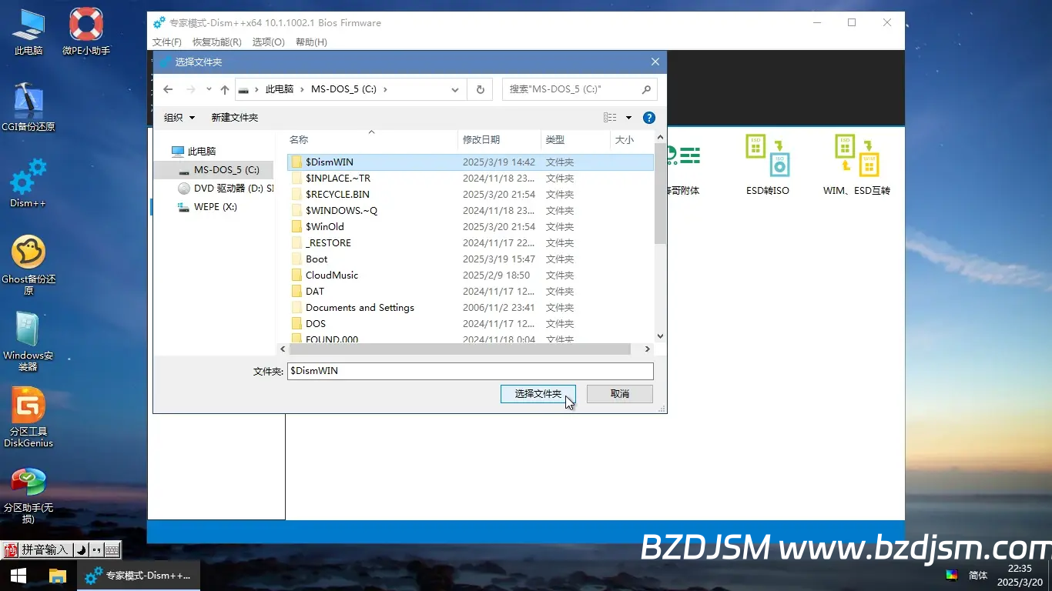Launch 分区工具 DiskGenius shortcut
1052x591 pixels.
click(x=28, y=417)
